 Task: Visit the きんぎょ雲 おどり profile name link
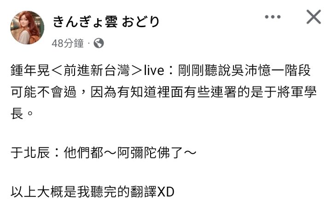(x=106, y=22)
